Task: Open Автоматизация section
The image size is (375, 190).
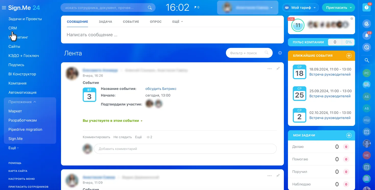Action: tap(22, 92)
